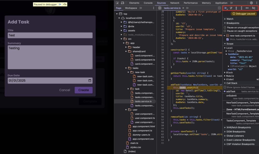Click Deactivate breakpoints icon
This screenshot has width=259, height=154.
click(x=254, y=8)
